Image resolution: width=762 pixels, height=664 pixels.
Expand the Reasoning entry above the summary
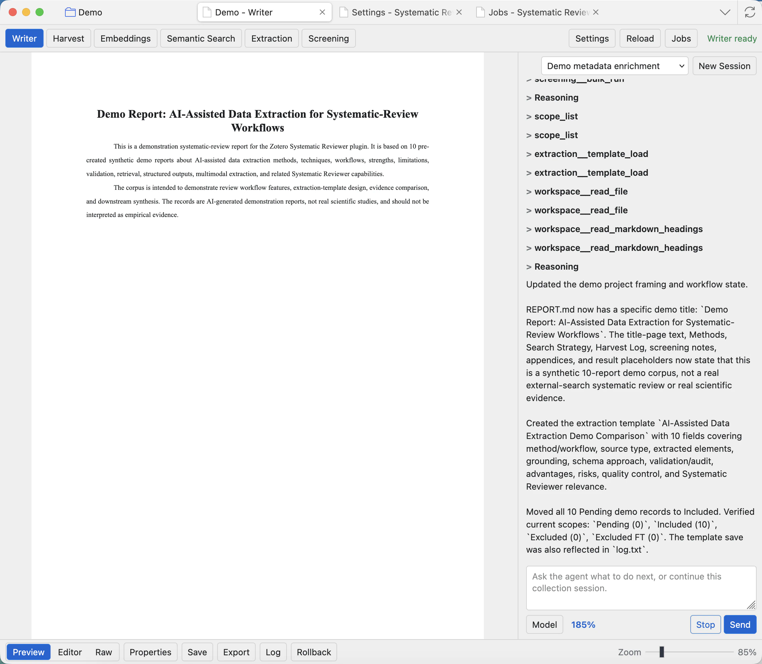[552, 267]
